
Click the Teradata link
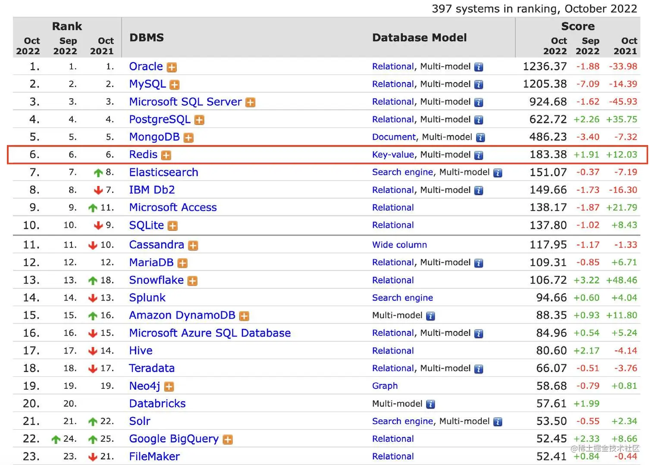tap(152, 368)
